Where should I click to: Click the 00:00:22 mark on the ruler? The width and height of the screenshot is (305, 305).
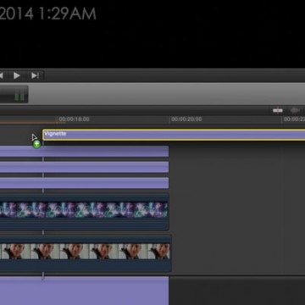click(x=294, y=119)
